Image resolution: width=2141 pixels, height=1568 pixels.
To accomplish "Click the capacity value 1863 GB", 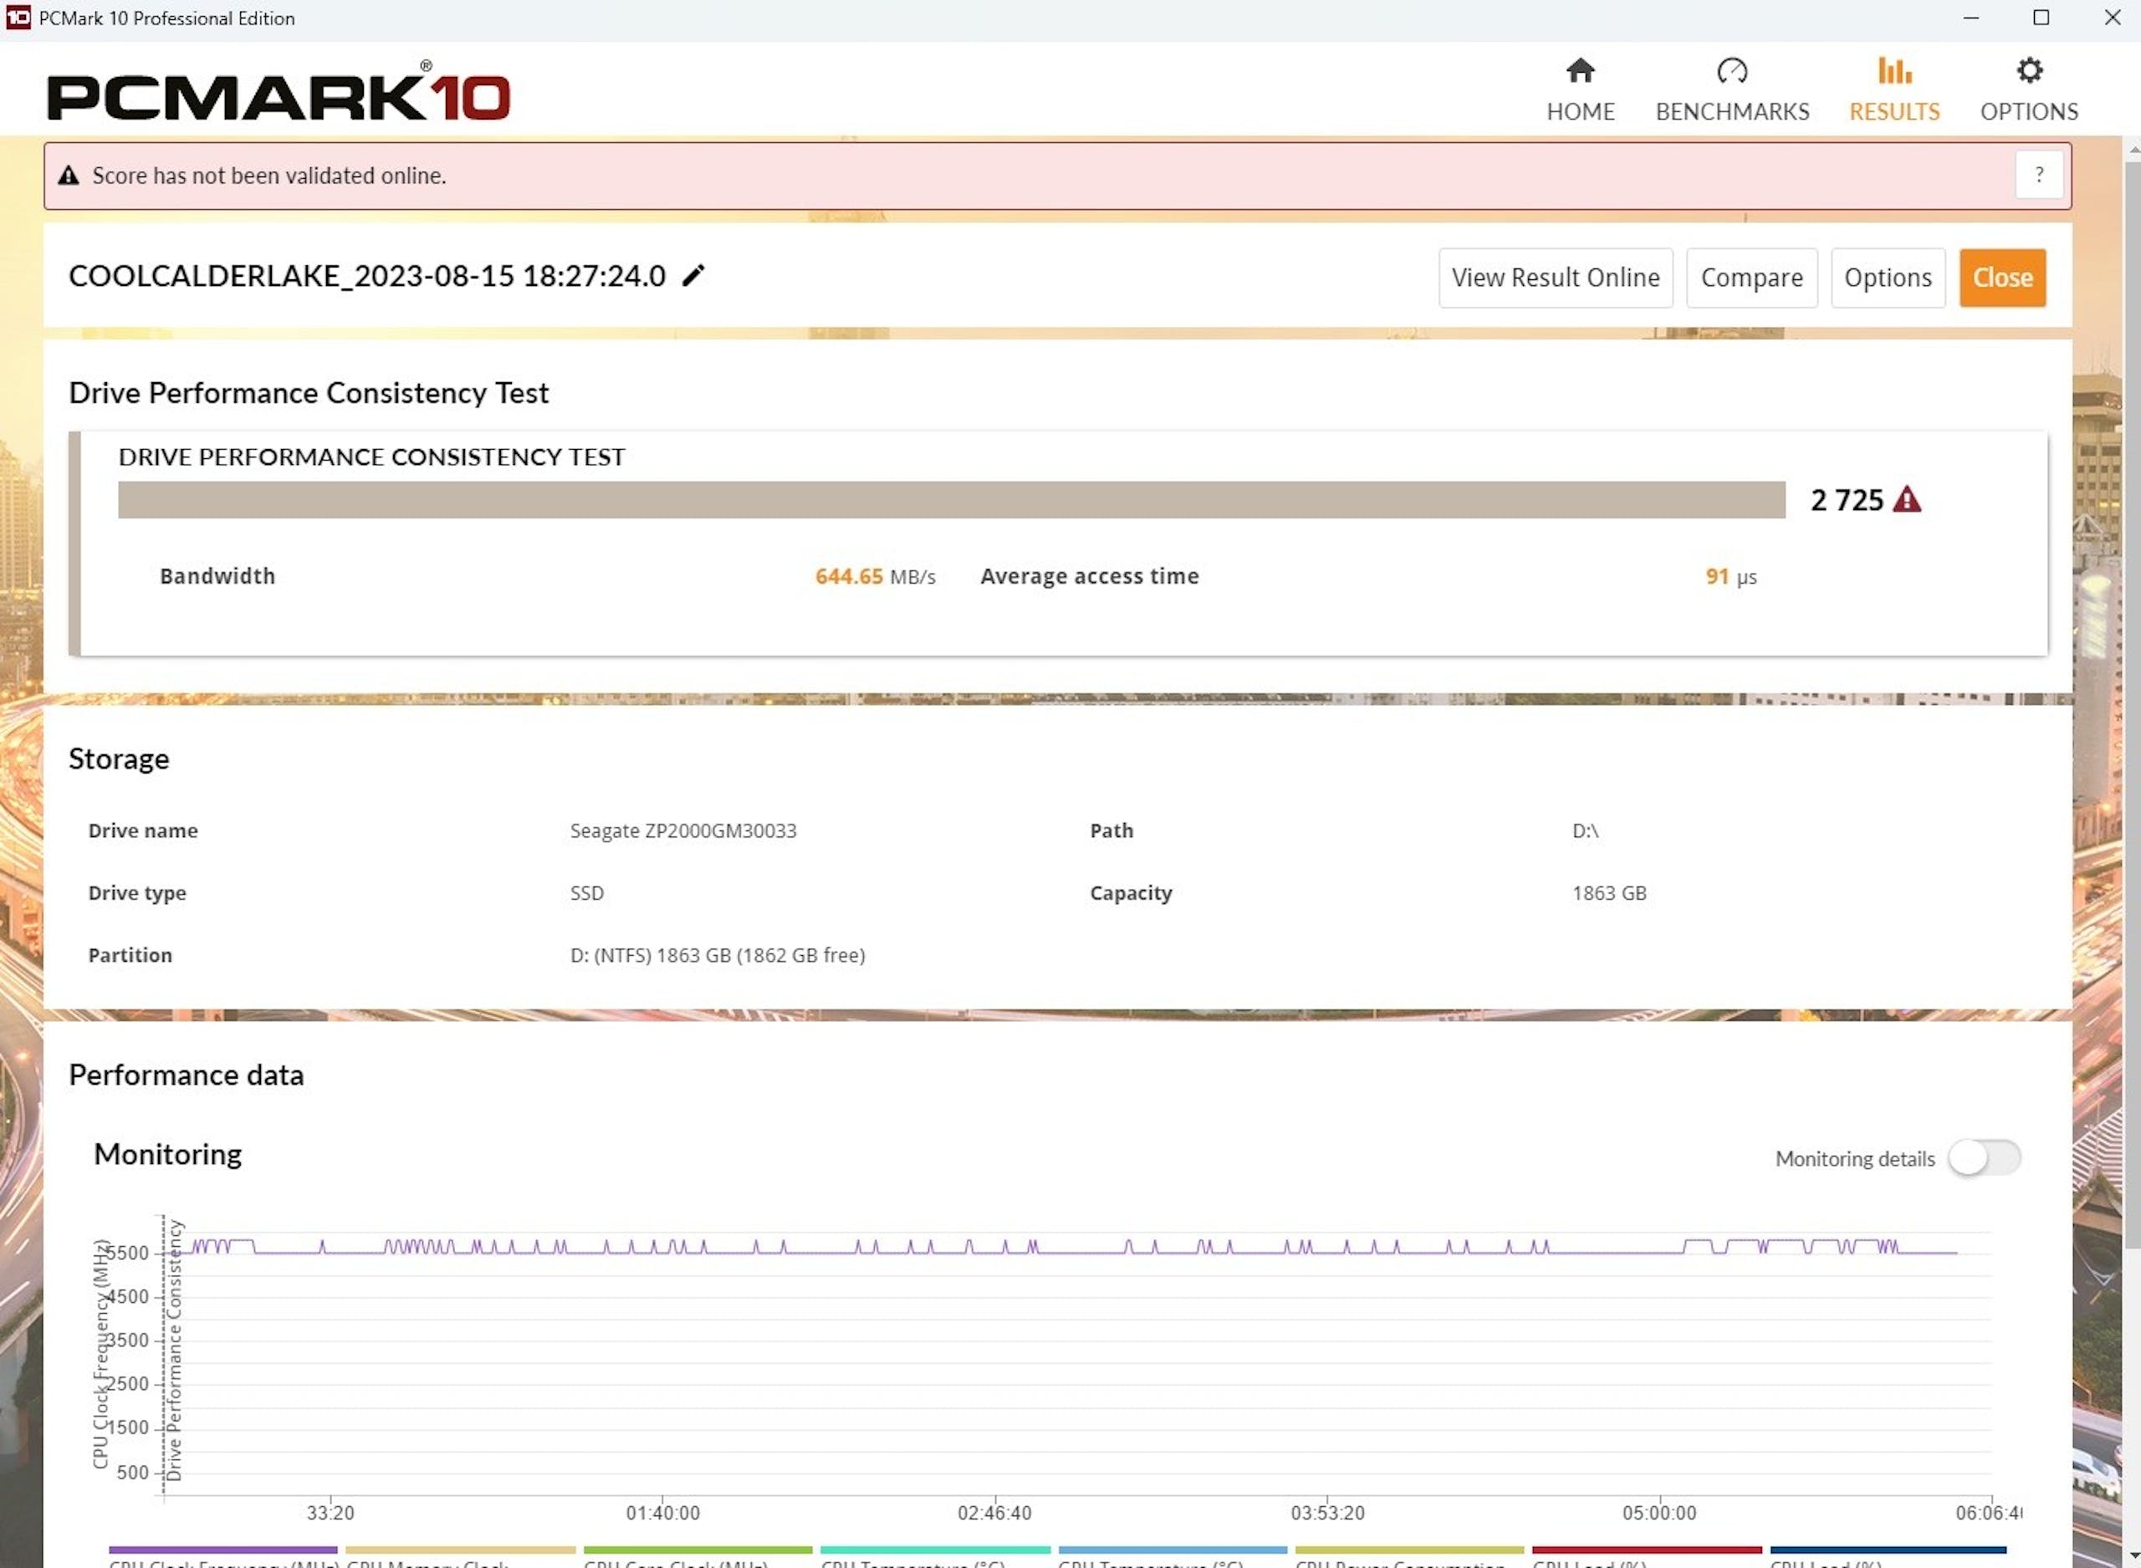I will tap(1608, 893).
